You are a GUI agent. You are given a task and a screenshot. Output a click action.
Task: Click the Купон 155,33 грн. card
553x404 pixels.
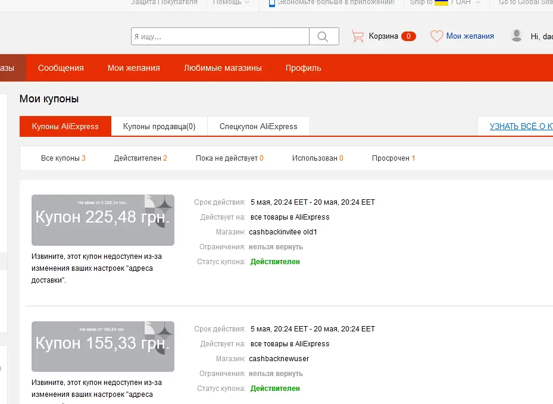(103, 346)
